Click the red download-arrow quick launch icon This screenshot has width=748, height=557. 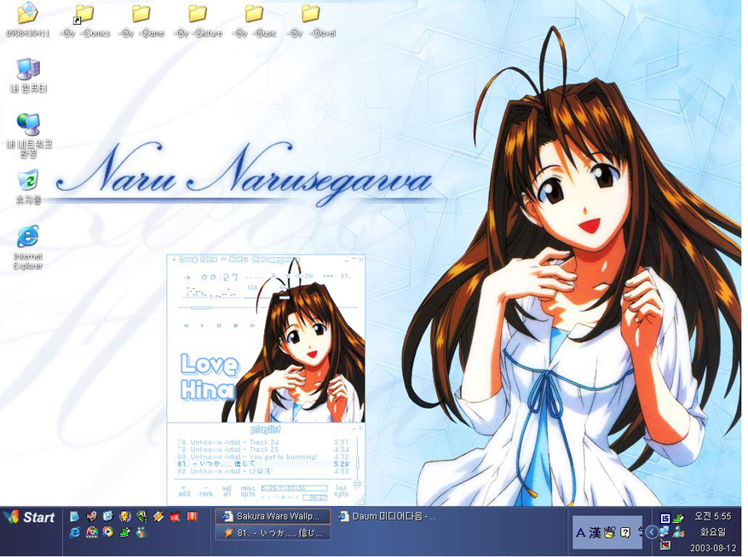[x=192, y=516]
